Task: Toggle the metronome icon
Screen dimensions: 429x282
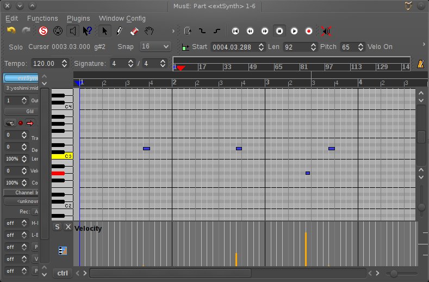Action: point(420,64)
